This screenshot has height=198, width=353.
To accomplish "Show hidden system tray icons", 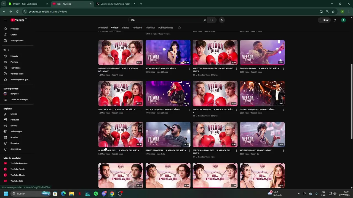I will [x=298, y=194].
